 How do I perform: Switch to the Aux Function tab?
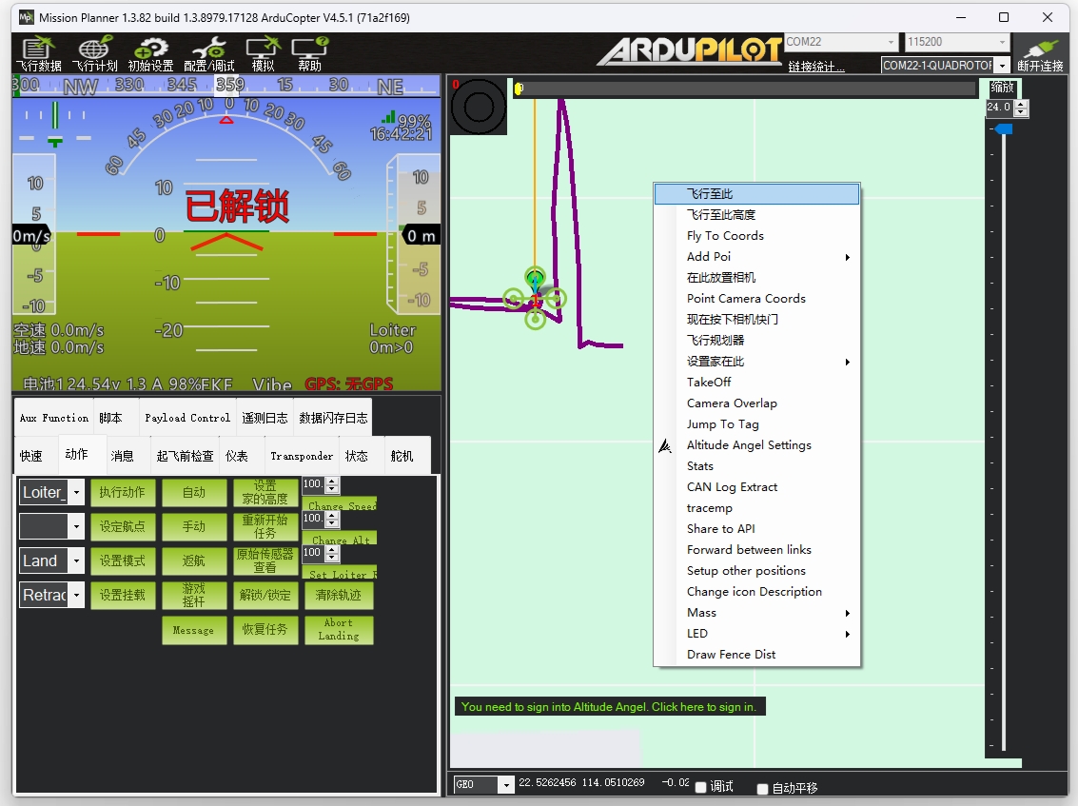(54, 418)
